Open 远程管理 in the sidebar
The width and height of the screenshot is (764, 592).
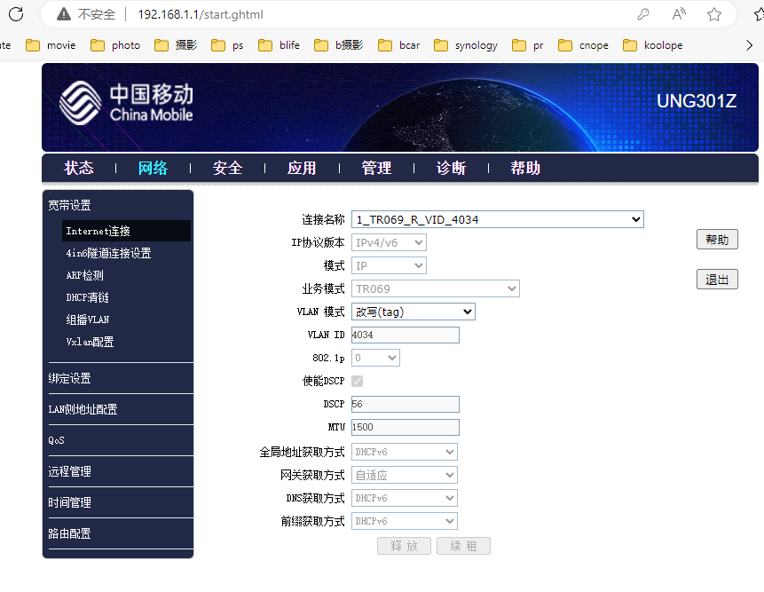coord(69,471)
